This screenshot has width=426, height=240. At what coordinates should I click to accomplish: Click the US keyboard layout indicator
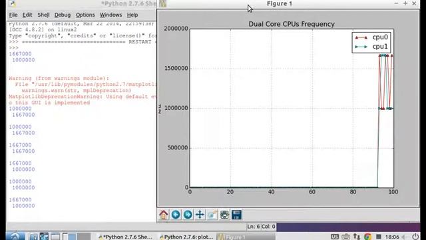pos(335,237)
